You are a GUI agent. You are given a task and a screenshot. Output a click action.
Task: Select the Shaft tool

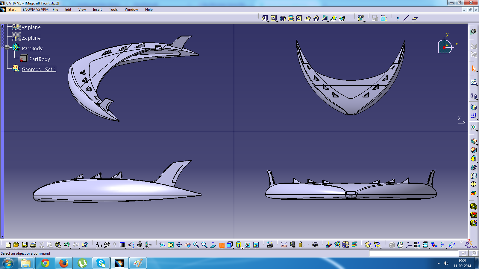click(283, 19)
